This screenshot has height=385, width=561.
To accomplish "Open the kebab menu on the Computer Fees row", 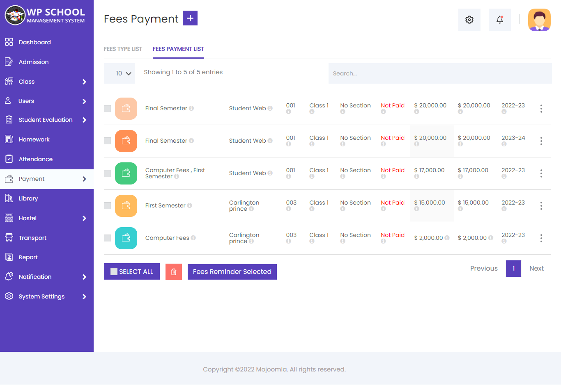I will point(541,238).
